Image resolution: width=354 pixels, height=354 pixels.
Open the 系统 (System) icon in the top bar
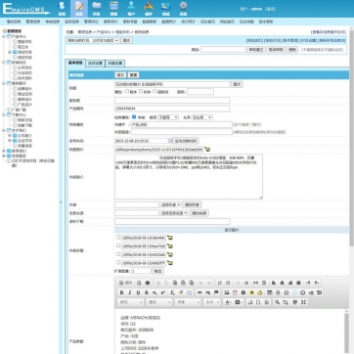[62, 8]
